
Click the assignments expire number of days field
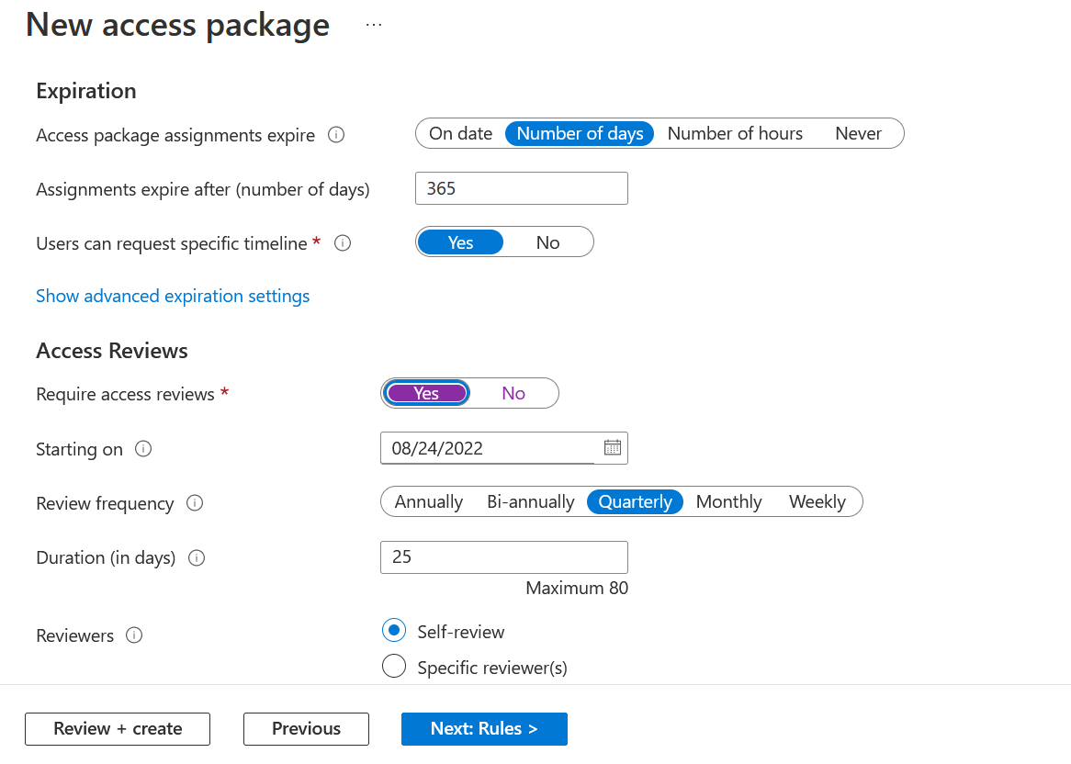[522, 188]
